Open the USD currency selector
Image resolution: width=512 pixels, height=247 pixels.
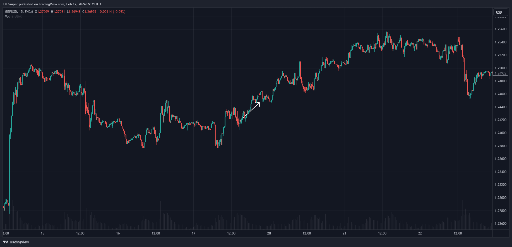point(499,12)
